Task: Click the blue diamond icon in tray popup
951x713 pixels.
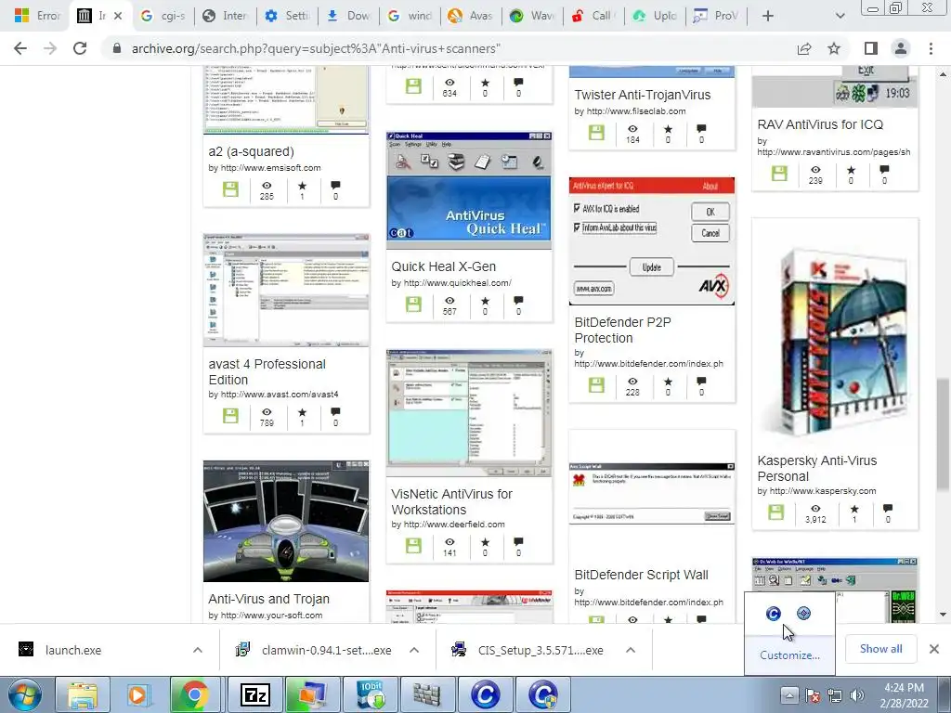Action: 803,613
